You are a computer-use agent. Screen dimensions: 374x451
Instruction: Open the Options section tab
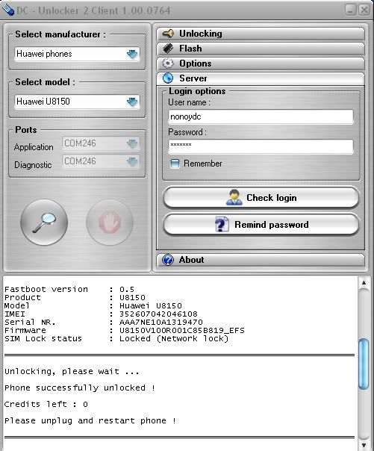tap(261, 63)
